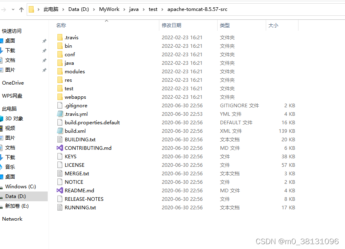Viewport: 345px width, 249px height.
Task: Open pinned 文档 under quick access
Action: (10, 60)
